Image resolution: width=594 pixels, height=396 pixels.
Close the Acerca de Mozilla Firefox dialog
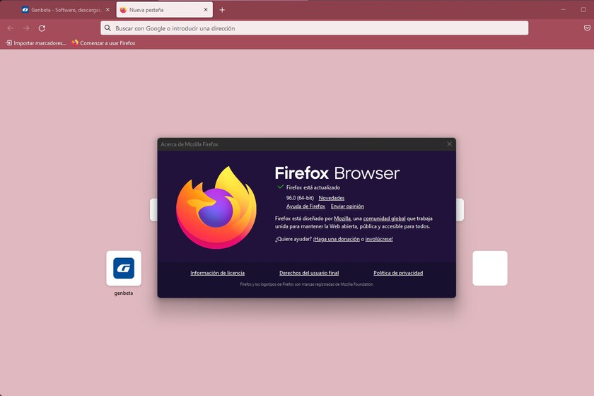tap(449, 144)
